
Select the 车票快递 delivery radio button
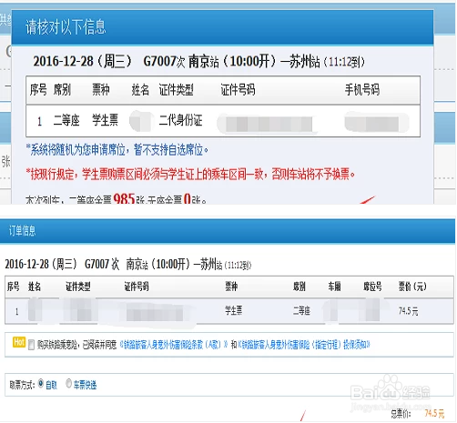(68, 384)
